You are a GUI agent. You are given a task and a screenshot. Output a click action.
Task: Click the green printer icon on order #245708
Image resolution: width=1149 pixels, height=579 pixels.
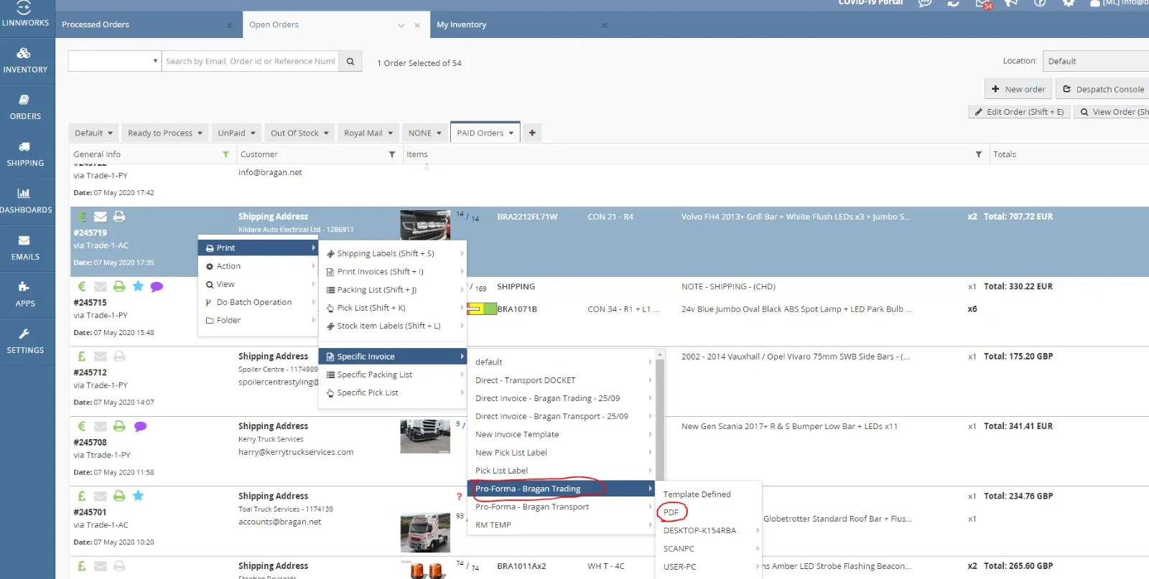pos(119,426)
